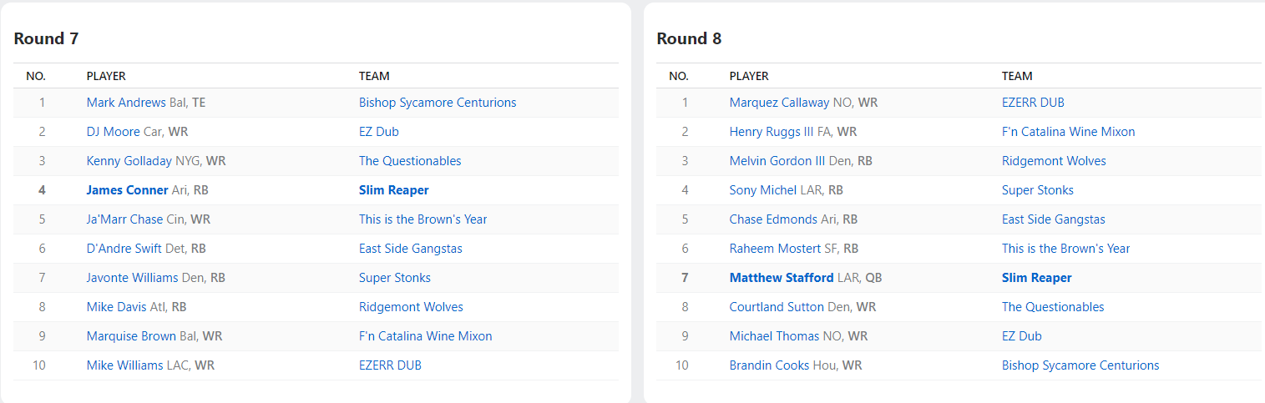Screen dimensions: 1265x403
Task: Click Bishop Sycamore Centurions in Round 7
Action: (x=437, y=103)
